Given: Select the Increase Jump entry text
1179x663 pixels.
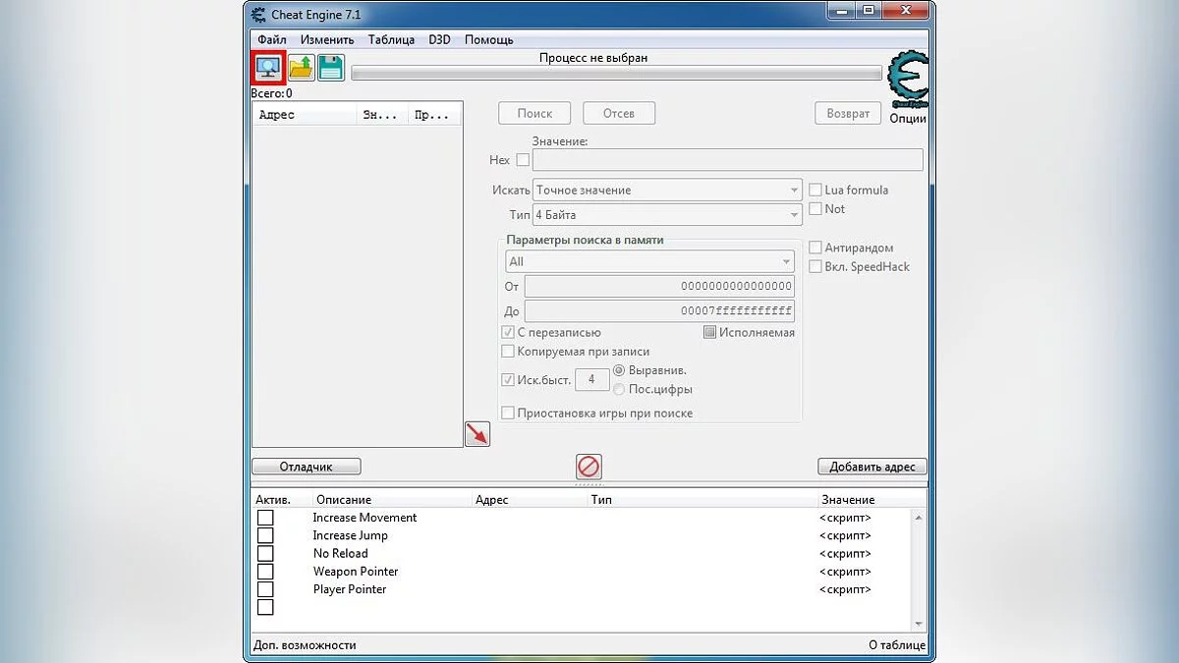Looking at the screenshot, I should 350,535.
